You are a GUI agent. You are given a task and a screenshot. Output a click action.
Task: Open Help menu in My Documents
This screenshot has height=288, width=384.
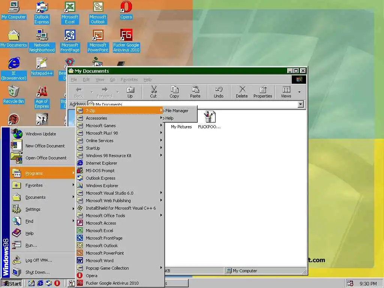(148, 79)
